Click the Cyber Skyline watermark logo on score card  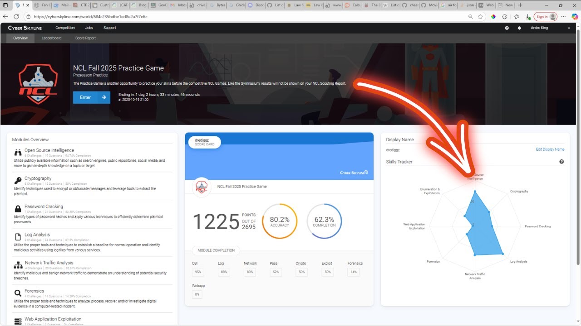point(354,173)
